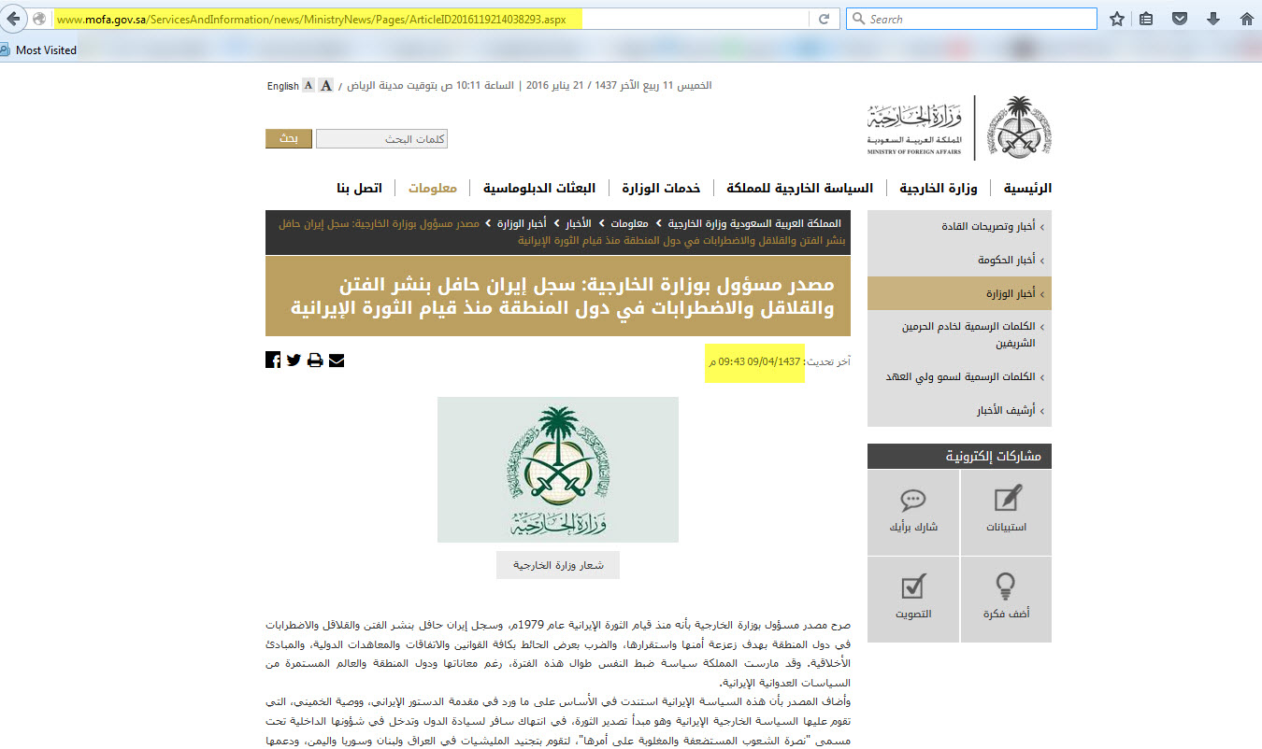
Task: Open اتصل بنا contact page
Action: coord(359,188)
